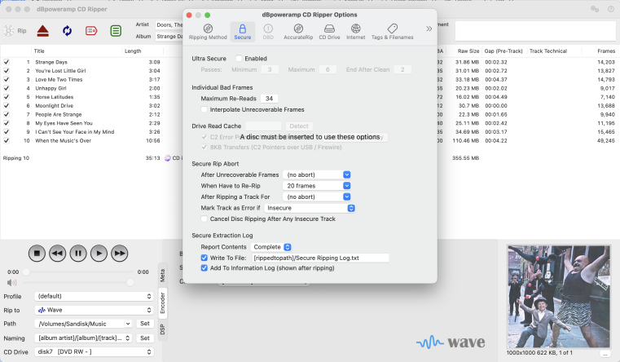Click the Set button next to Path
The height and width of the screenshot is (362, 620).
click(x=144, y=324)
